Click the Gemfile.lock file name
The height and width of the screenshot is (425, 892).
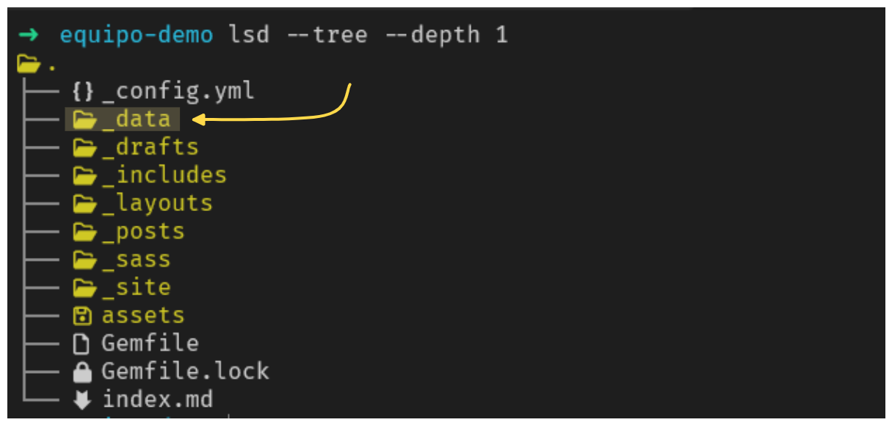(x=185, y=372)
